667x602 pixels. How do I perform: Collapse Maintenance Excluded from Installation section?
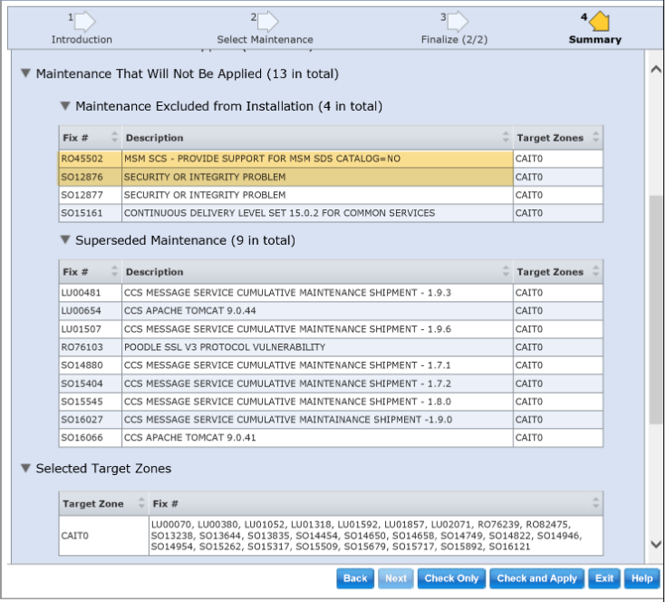pos(64,106)
